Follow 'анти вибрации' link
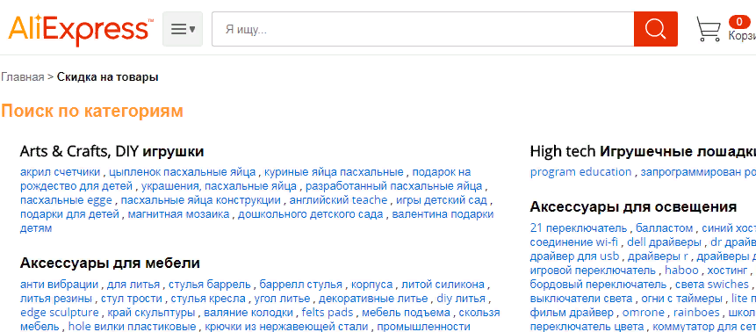This screenshot has height=332, width=756. pyautogui.click(x=60, y=284)
